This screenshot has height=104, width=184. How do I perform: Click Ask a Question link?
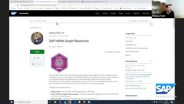click(133, 21)
